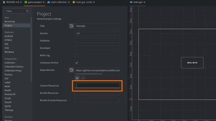This screenshot has height=121, width=216.
Task: Click the Dependencies github URL entry
Action: (98, 70)
